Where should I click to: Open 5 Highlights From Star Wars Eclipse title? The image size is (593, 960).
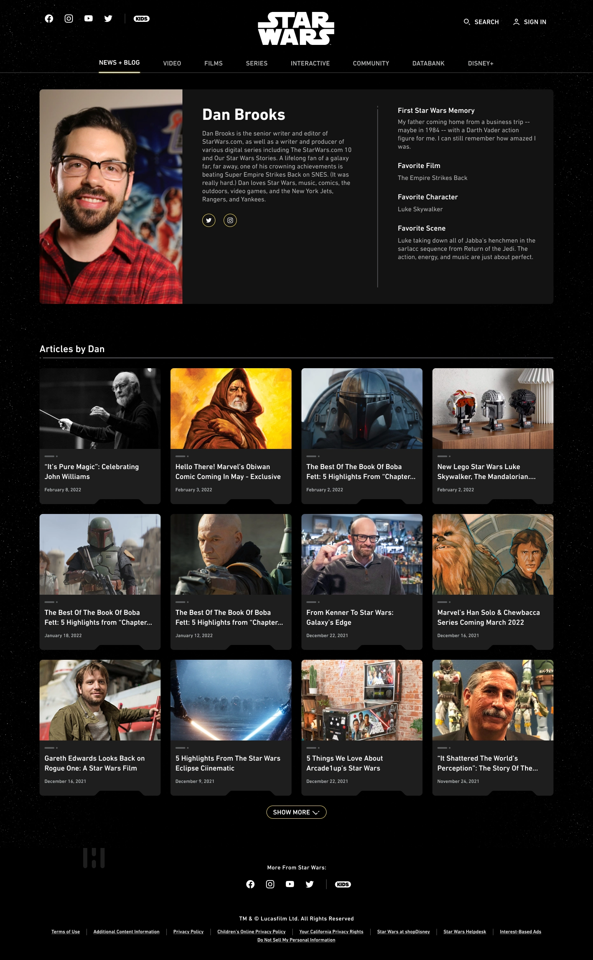pos(228,763)
